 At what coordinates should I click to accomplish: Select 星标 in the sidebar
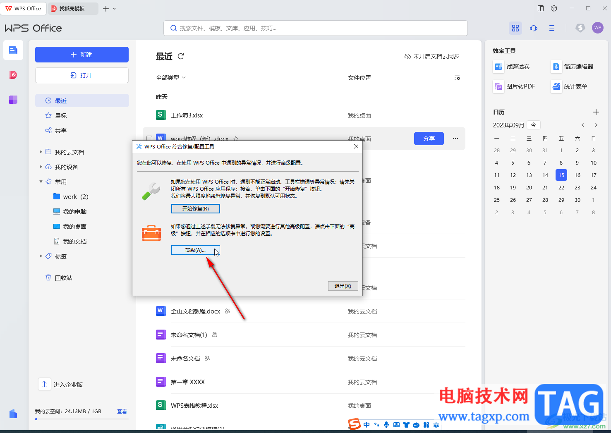(x=82, y=115)
